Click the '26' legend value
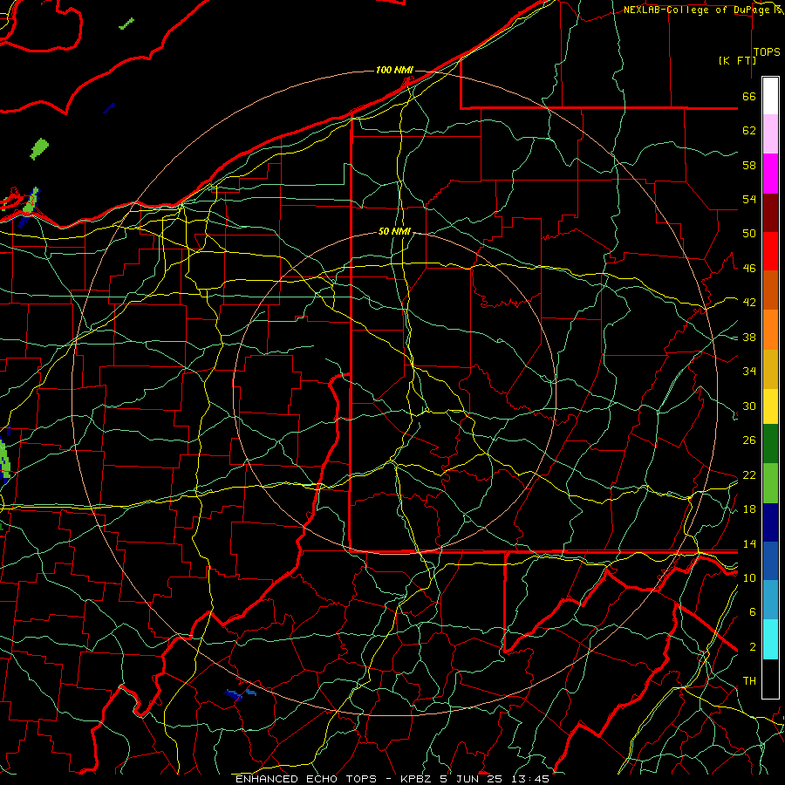785x785 pixels. [x=749, y=440]
